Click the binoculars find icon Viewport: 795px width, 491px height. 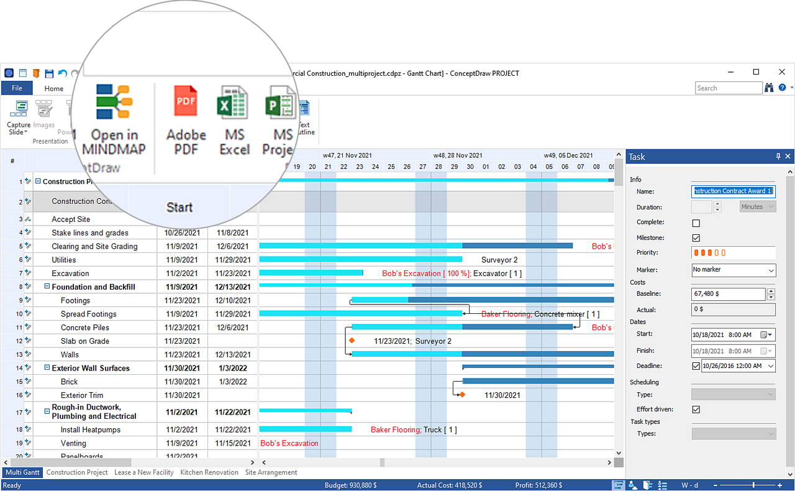pos(770,88)
